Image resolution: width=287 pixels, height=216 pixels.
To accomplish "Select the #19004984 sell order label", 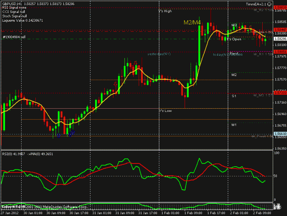I will [14, 37].
